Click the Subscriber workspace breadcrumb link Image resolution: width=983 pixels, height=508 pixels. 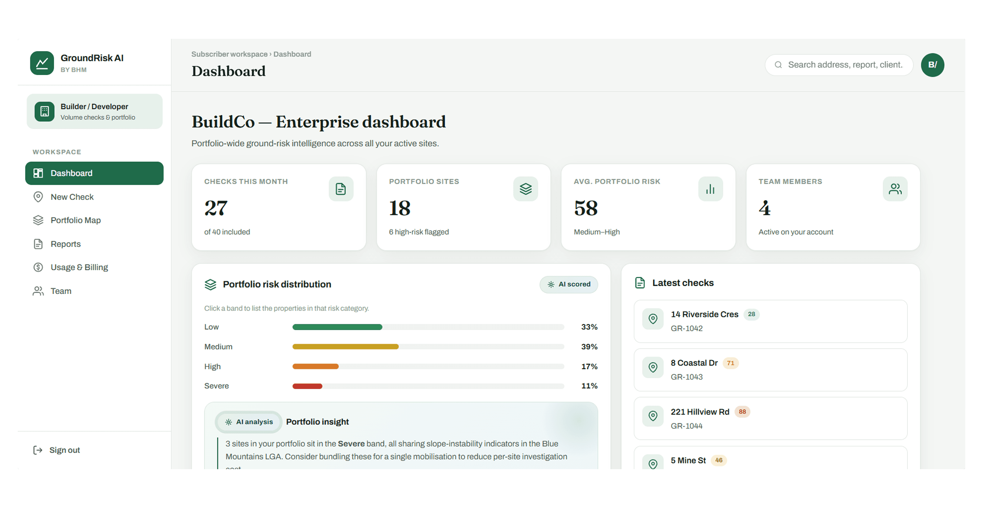pos(229,54)
